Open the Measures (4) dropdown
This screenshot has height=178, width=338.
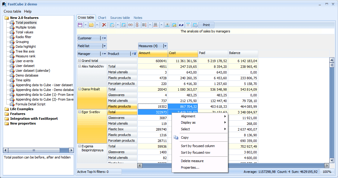pyautogui.click(x=165, y=46)
